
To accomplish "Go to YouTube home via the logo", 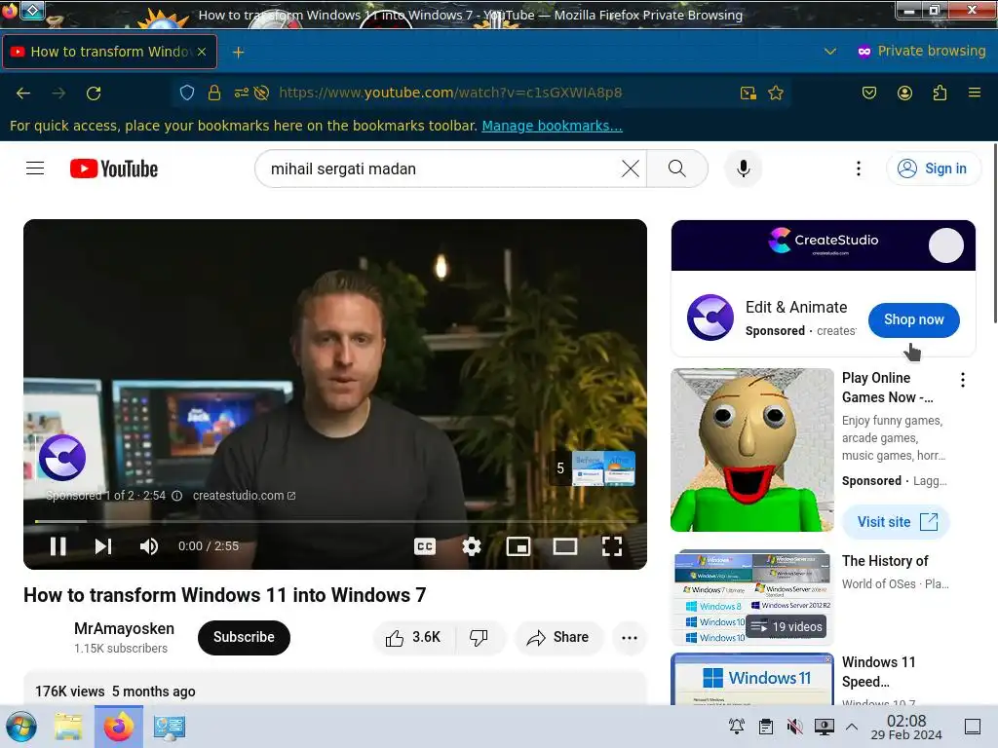I will (x=114, y=168).
